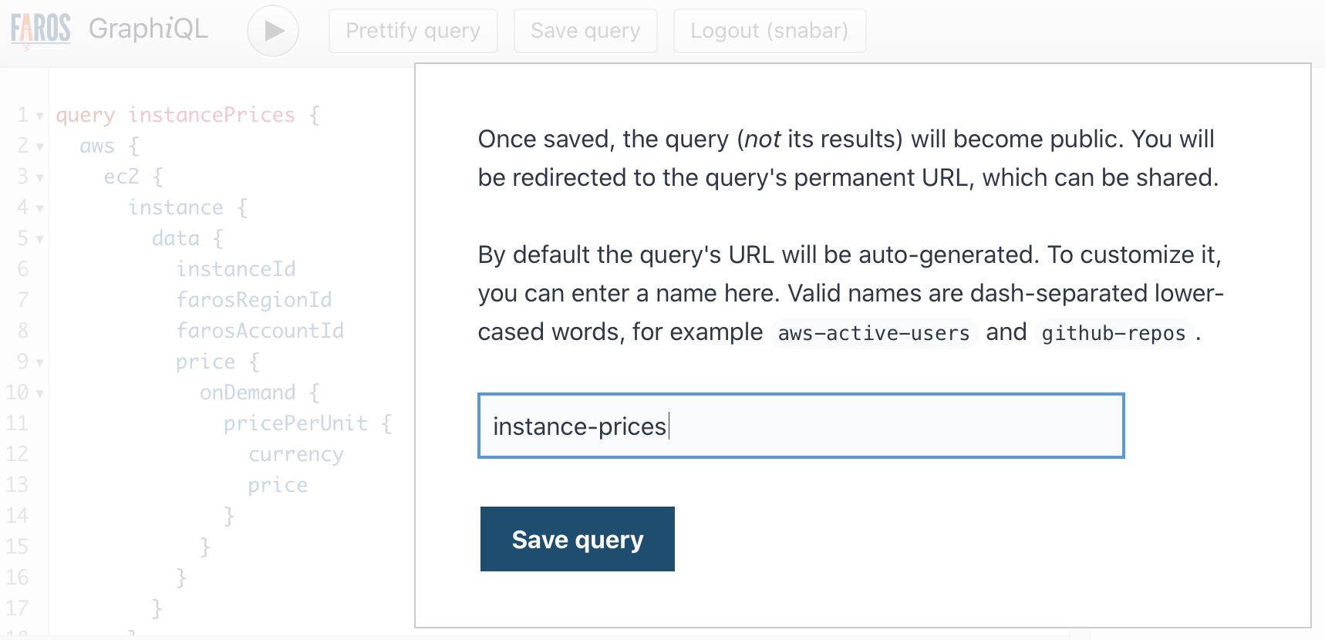Collapse the aws block on line 2
The height and width of the screenshot is (640, 1325).
click(x=39, y=147)
